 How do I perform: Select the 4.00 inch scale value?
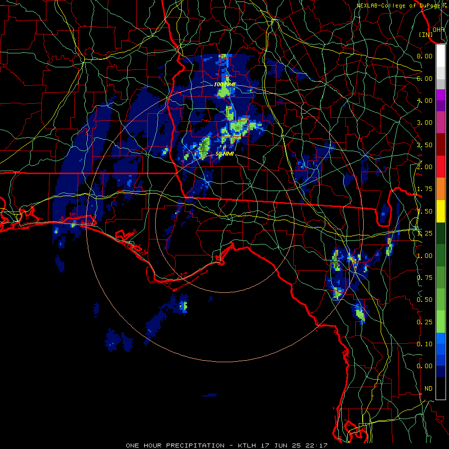425,100
